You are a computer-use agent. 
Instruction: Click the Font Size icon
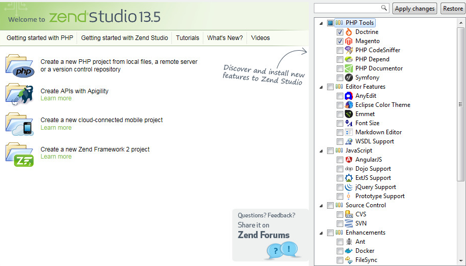tap(348, 123)
